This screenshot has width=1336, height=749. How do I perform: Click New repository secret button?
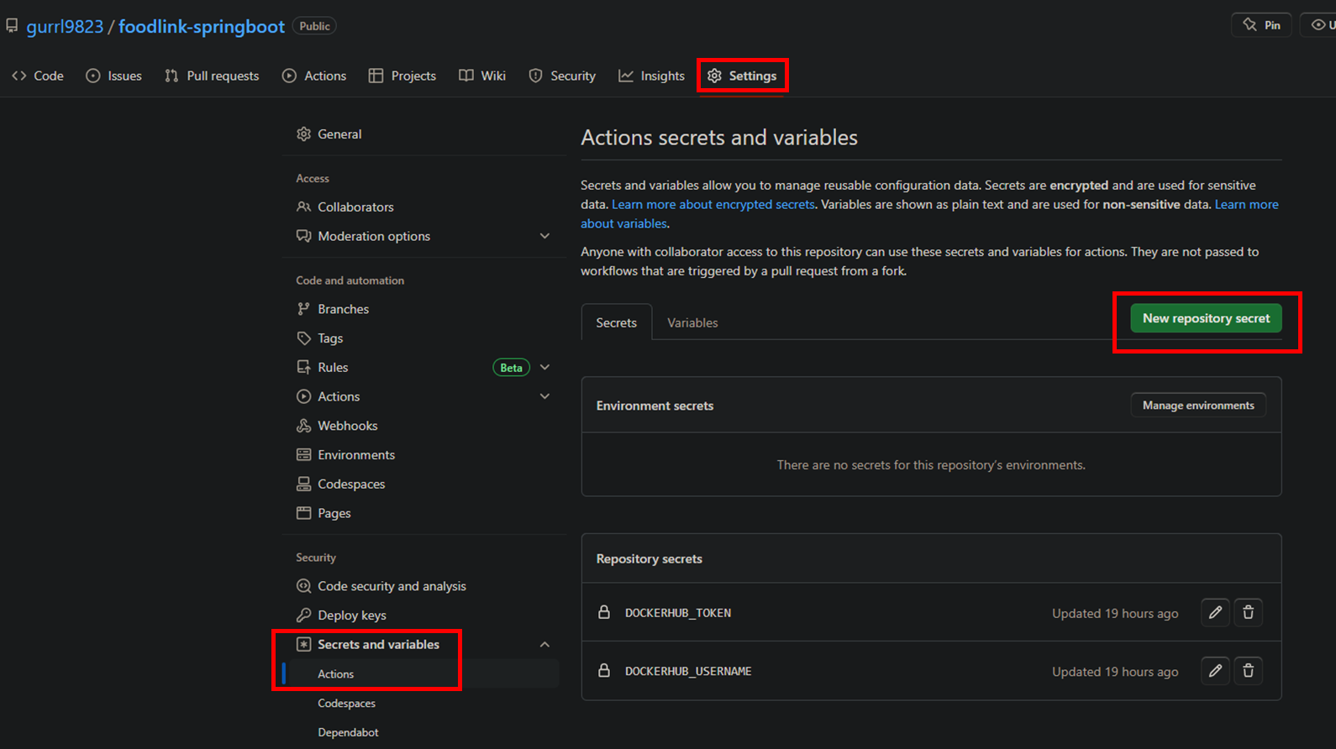(x=1206, y=318)
